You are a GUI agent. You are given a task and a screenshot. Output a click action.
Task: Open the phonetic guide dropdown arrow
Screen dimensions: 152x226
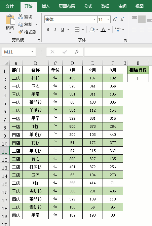tap(123, 30)
